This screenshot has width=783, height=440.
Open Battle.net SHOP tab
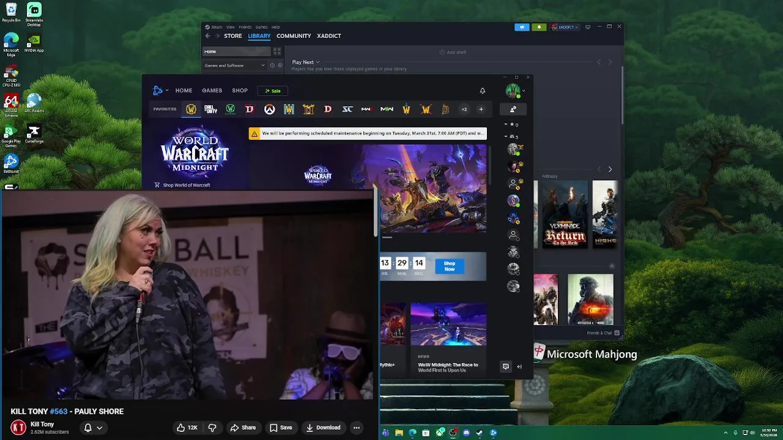click(x=240, y=90)
